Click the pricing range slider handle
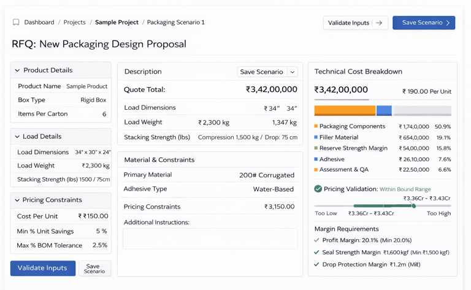 [x=414, y=206]
